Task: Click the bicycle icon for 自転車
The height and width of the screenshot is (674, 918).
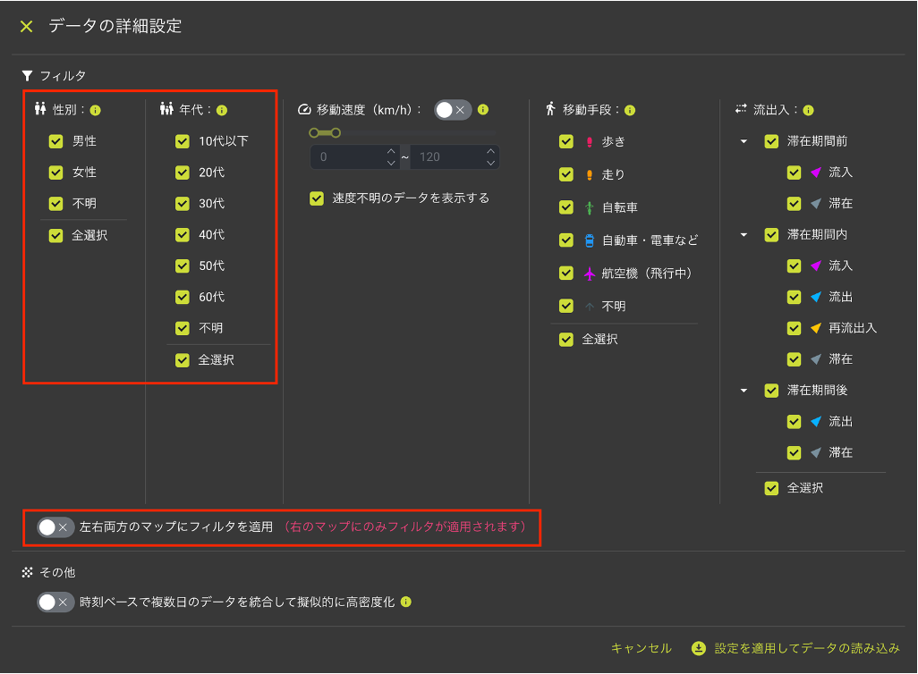Action: tap(589, 207)
